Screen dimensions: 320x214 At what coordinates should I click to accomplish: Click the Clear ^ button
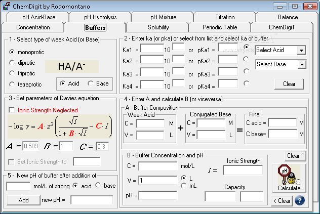pyautogui.click(x=295, y=156)
